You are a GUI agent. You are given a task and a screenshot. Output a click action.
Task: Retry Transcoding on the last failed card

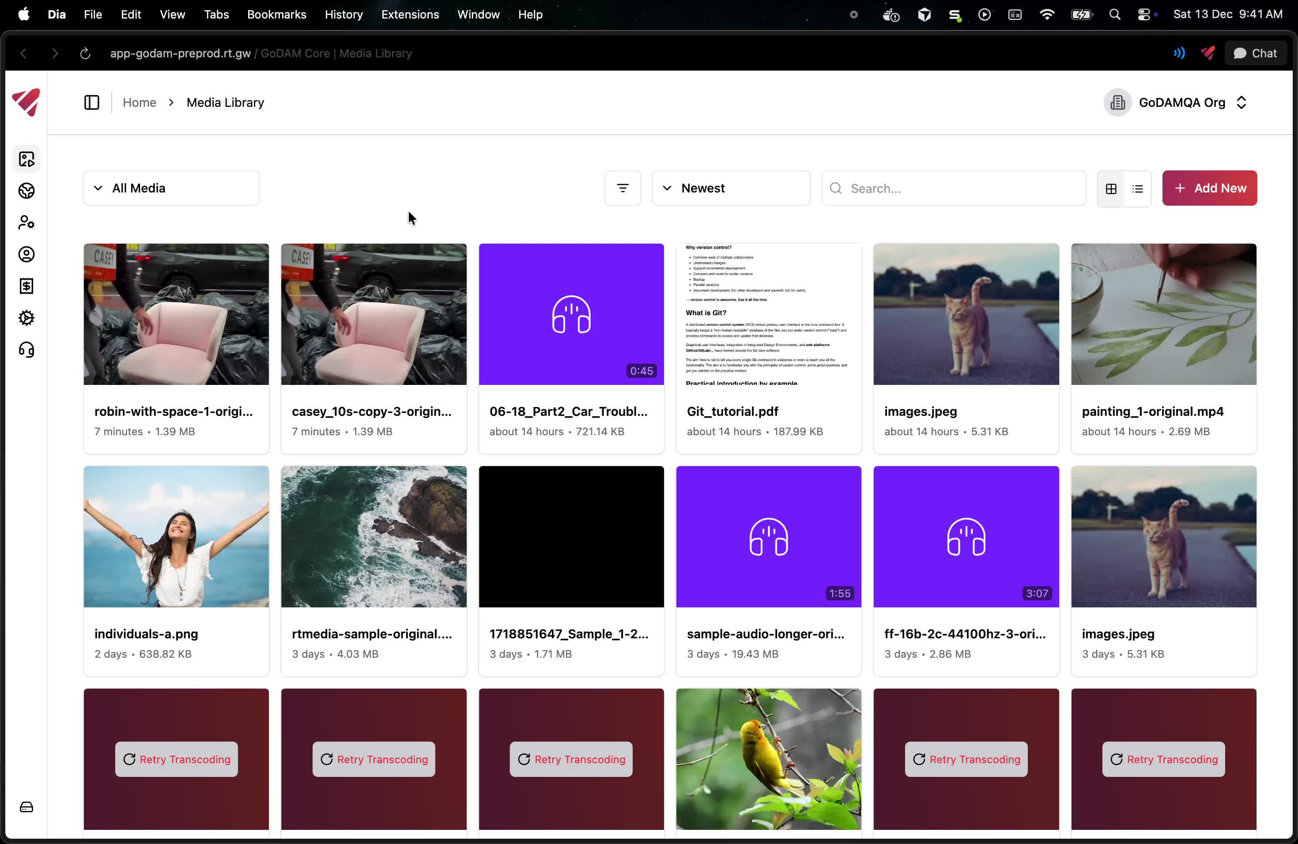pyautogui.click(x=1164, y=759)
